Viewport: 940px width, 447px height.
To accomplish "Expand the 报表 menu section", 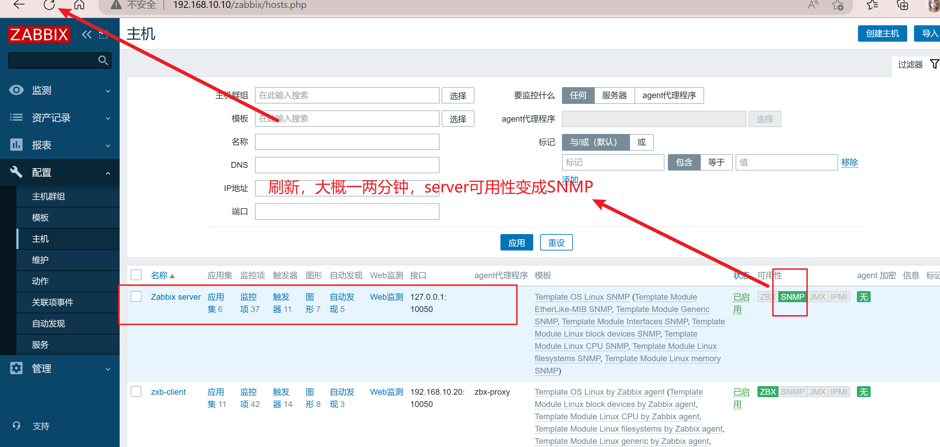I will [60, 145].
